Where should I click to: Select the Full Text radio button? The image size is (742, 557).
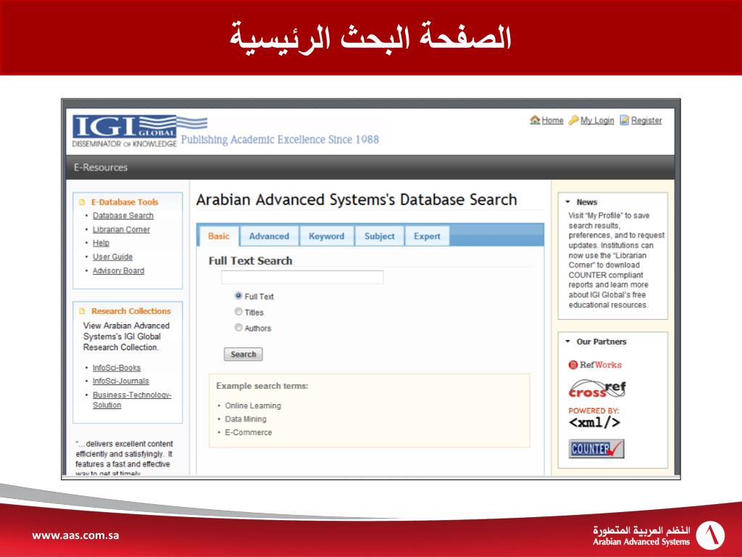pyautogui.click(x=238, y=296)
